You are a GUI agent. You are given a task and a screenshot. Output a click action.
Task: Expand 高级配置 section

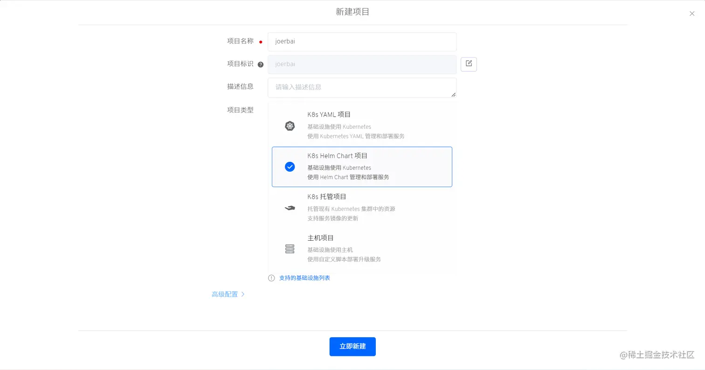pos(228,294)
